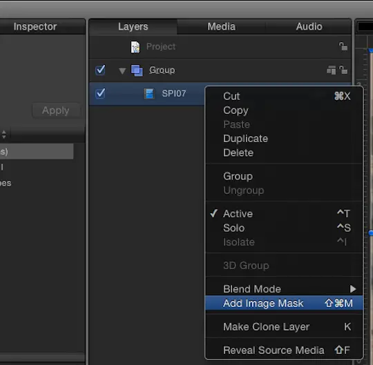Toggle the Project lock icon

343,46
